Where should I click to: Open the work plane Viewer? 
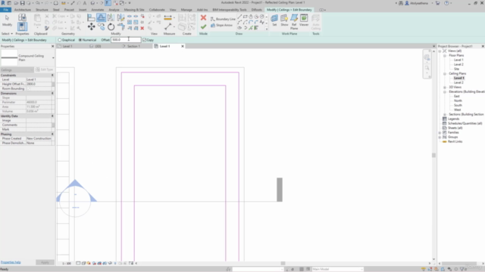(304, 20)
